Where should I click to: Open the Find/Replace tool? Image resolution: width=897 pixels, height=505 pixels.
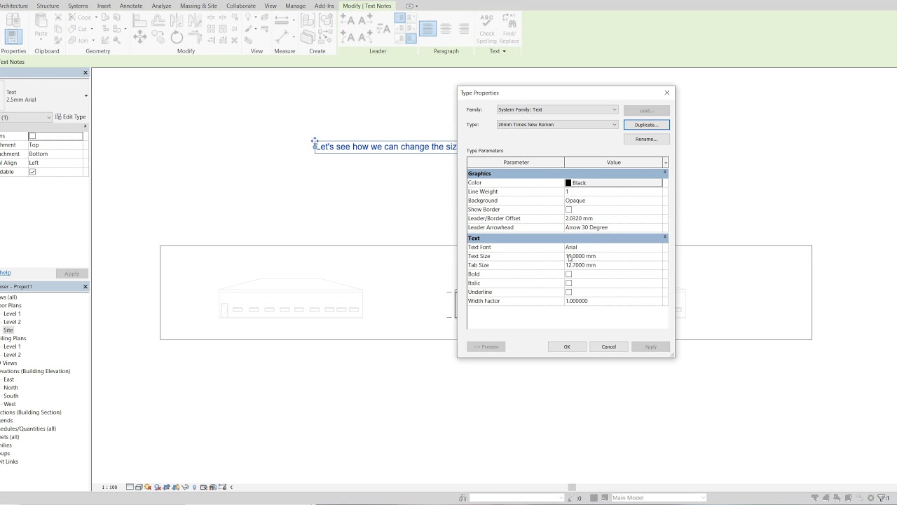[509, 28]
